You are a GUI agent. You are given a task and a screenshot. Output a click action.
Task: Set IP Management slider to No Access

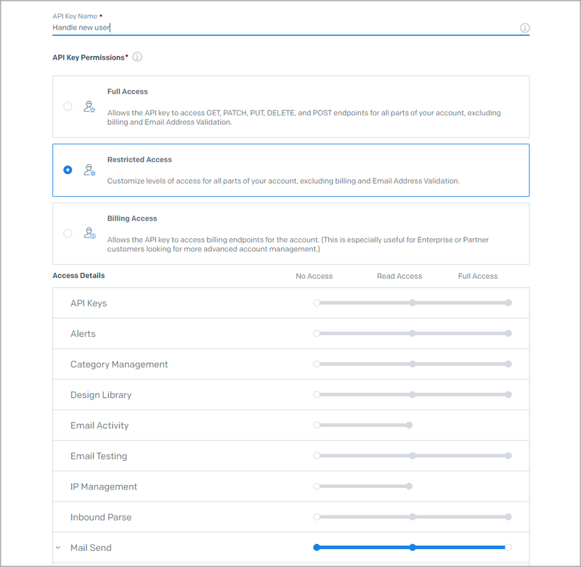[317, 486]
